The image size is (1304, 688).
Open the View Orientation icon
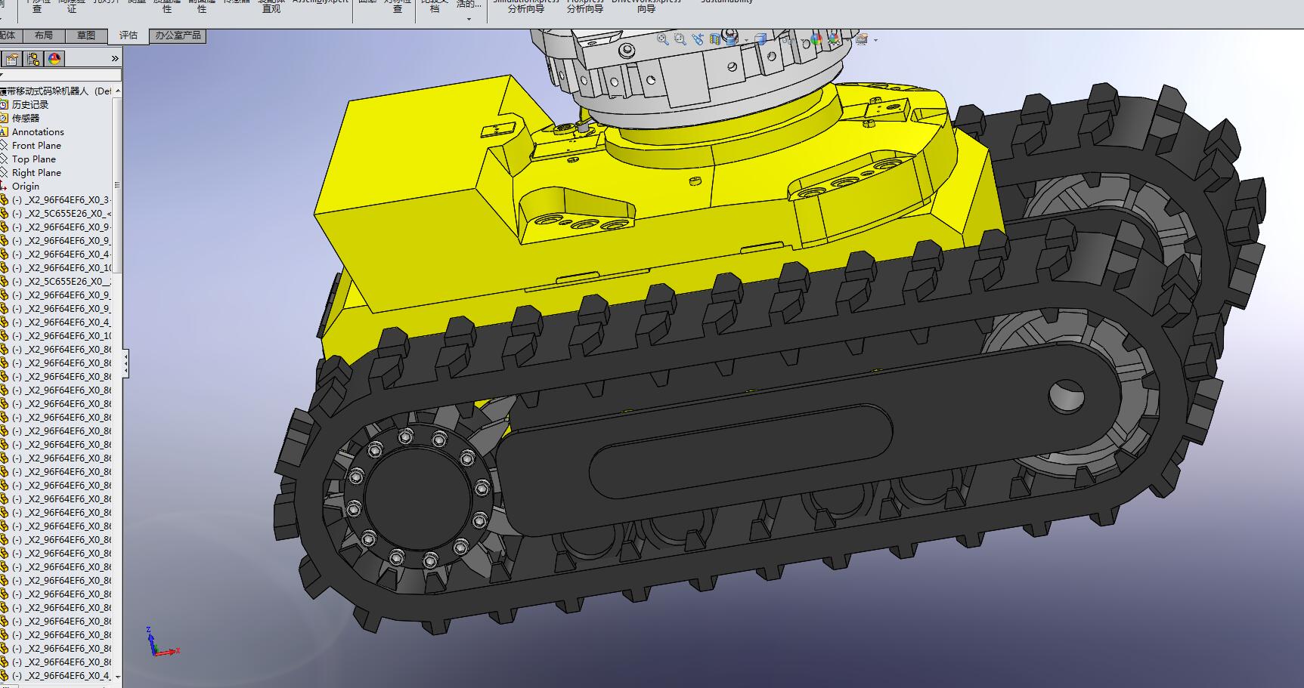coord(732,38)
